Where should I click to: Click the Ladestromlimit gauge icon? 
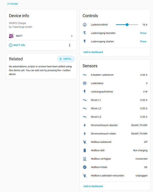click(85, 25)
